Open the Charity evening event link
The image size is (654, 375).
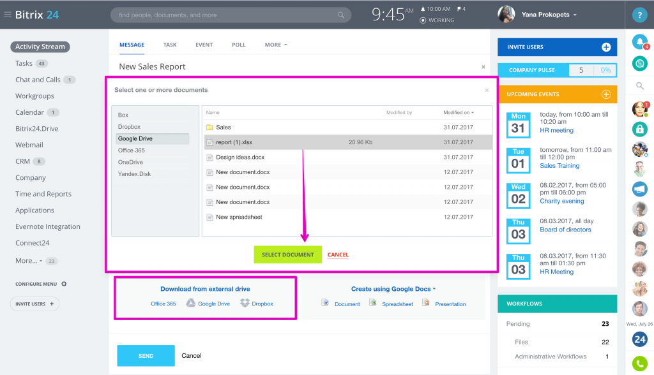click(562, 201)
